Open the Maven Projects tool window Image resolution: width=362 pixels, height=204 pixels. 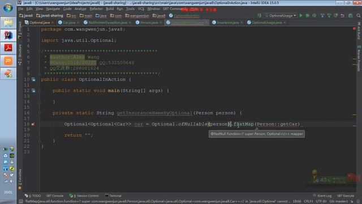click(359, 58)
